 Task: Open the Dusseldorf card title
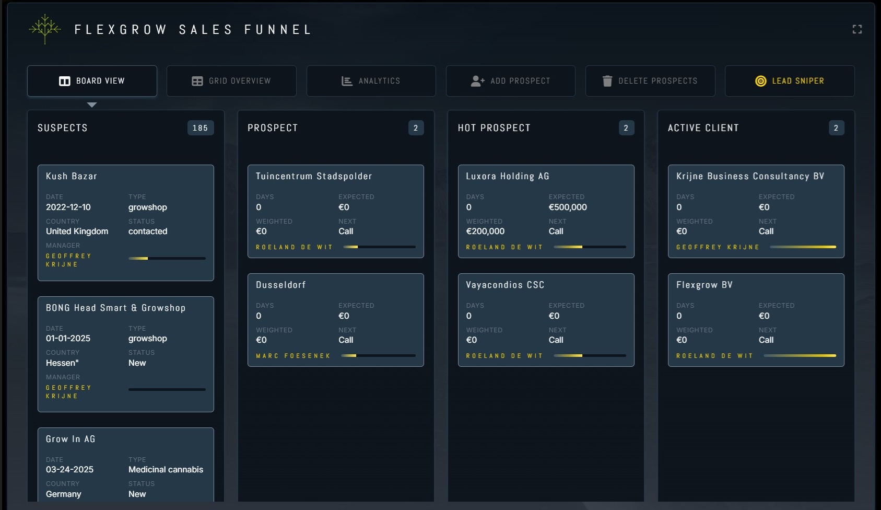[281, 285]
